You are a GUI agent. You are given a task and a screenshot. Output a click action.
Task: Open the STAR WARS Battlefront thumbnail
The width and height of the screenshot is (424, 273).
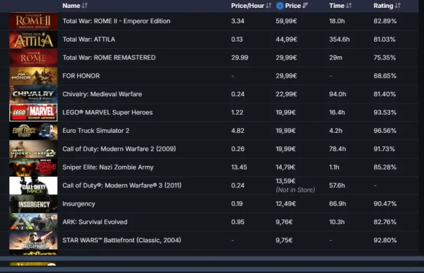click(33, 241)
